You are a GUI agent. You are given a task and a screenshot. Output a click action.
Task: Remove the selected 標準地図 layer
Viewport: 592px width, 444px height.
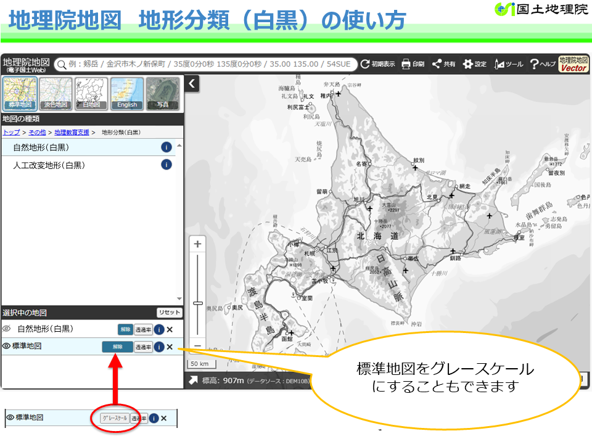170,347
